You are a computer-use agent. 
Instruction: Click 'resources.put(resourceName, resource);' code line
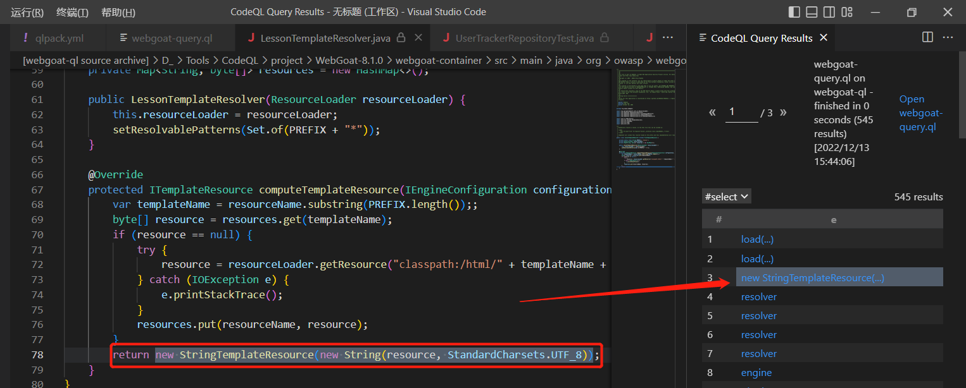(252, 324)
